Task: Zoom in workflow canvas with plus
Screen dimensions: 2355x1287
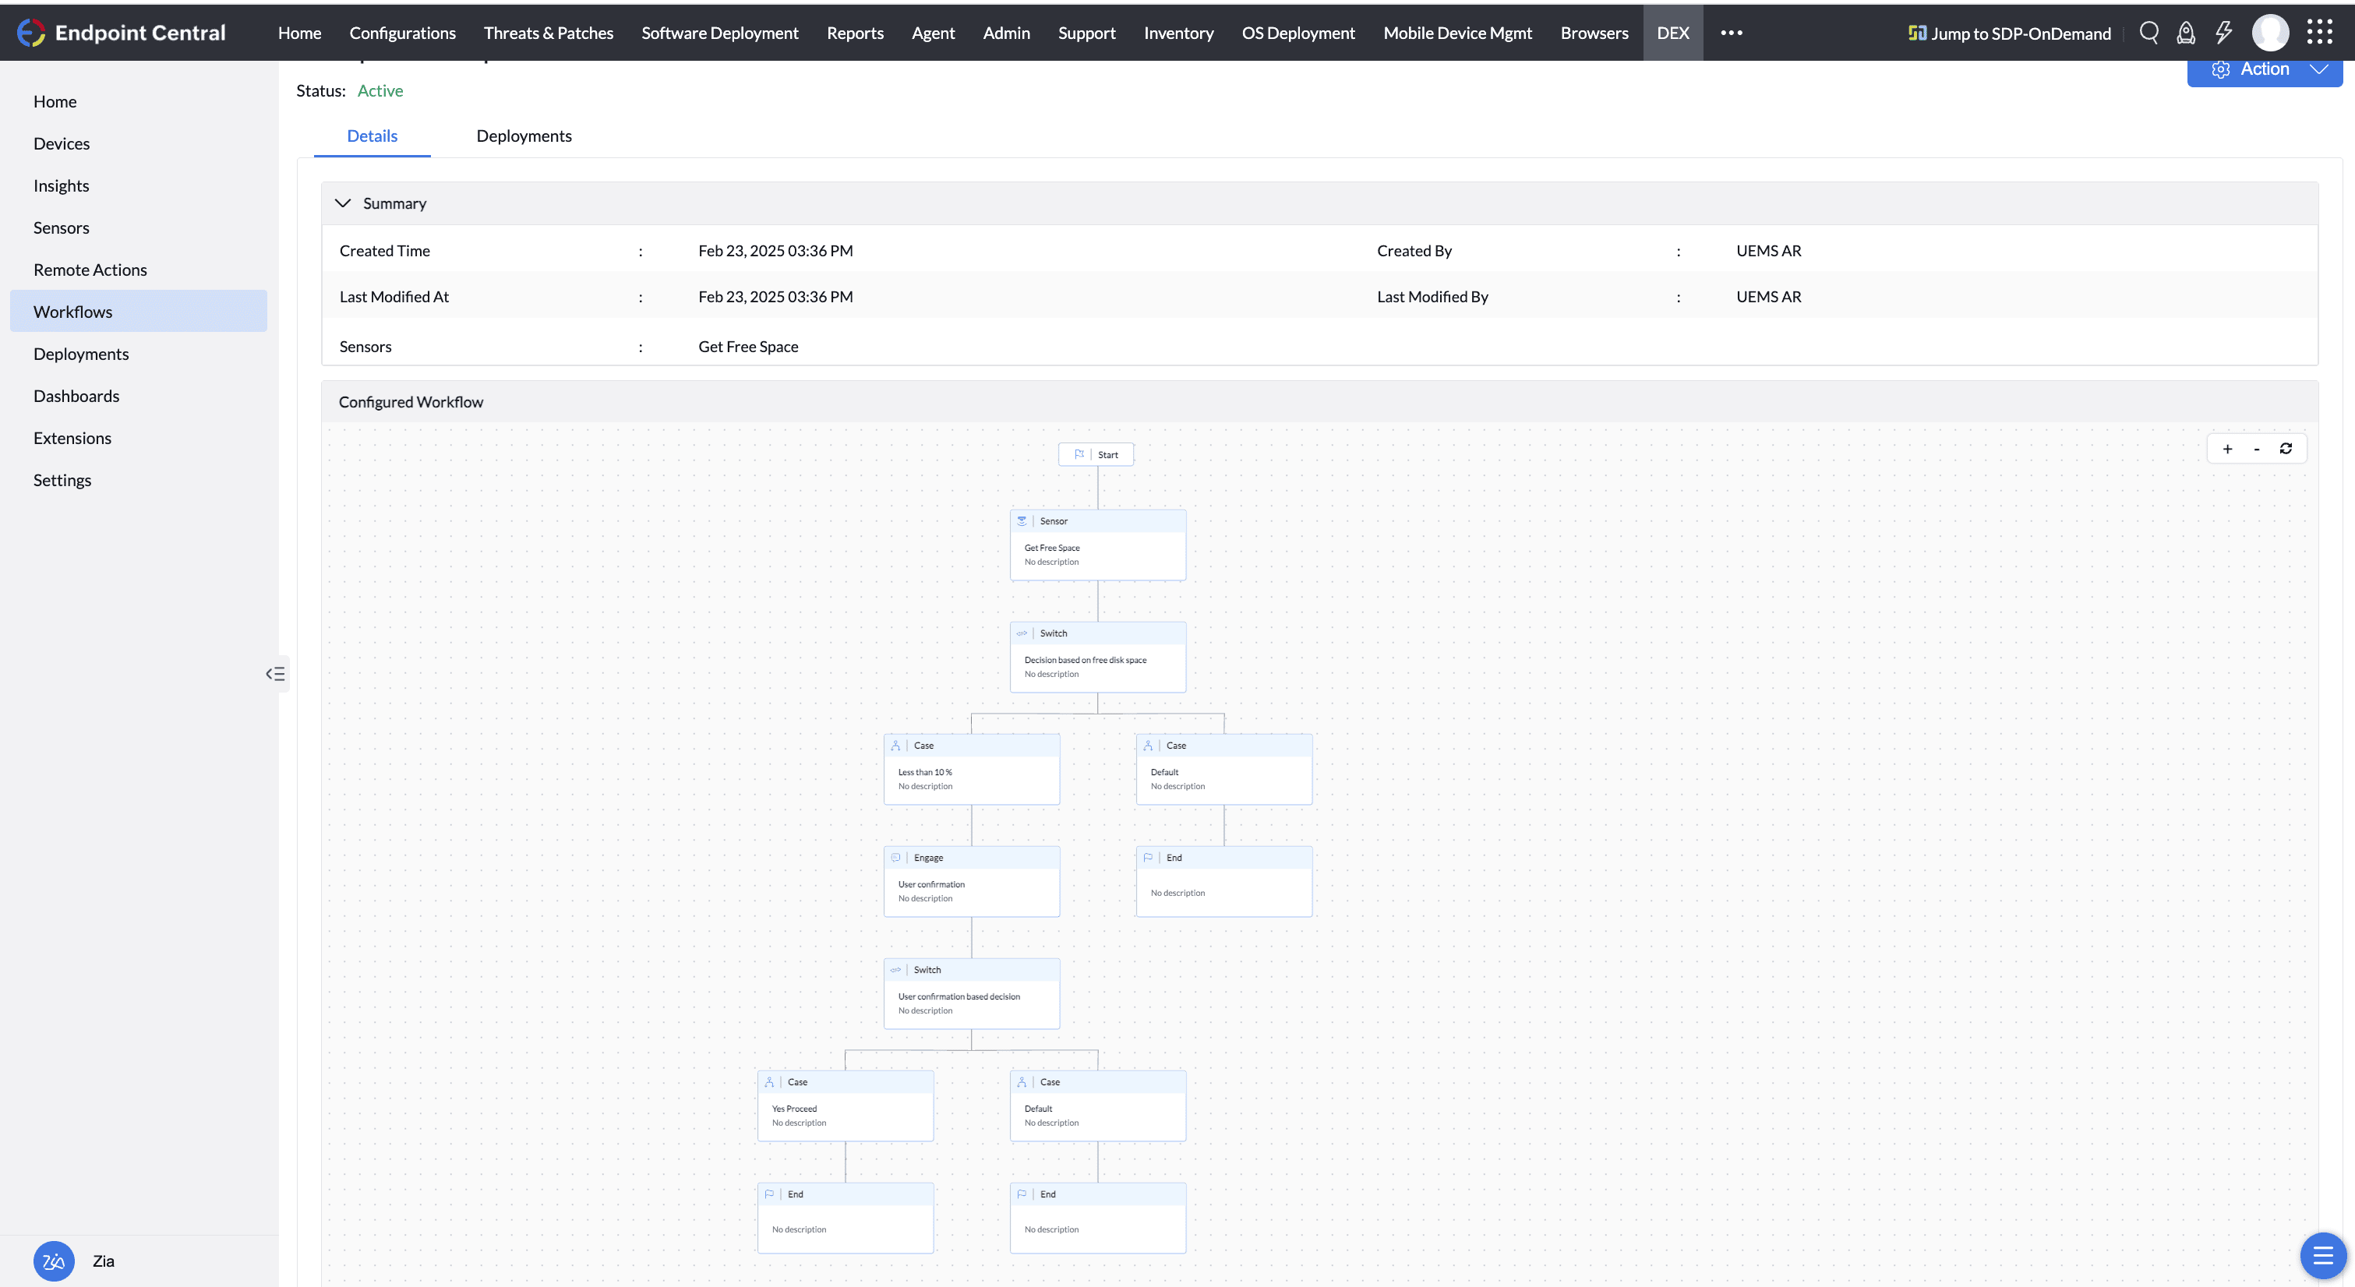Action: (2227, 449)
